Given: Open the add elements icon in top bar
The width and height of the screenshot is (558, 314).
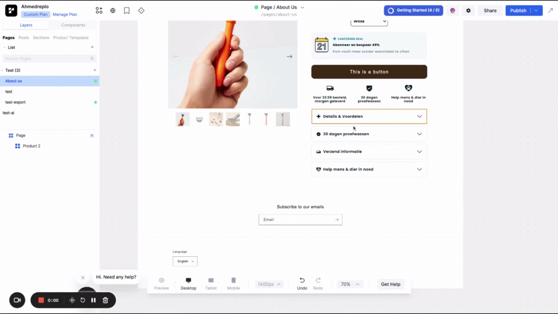Looking at the screenshot, I should point(99,10).
